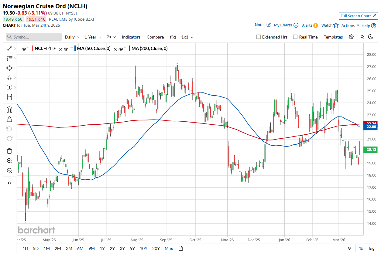The image size is (381, 253).
Task: Collapse the left drawing tools sidebar
Action: [9, 183]
